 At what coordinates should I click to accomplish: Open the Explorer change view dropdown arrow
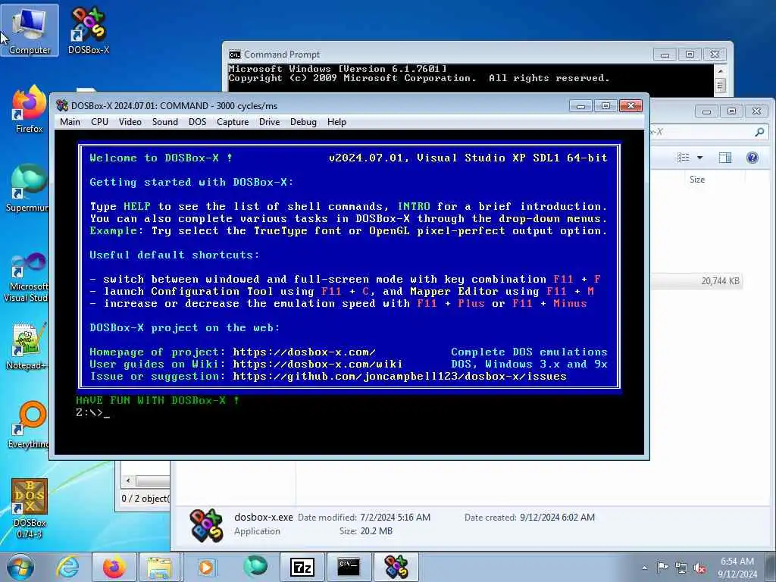(x=699, y=158)
